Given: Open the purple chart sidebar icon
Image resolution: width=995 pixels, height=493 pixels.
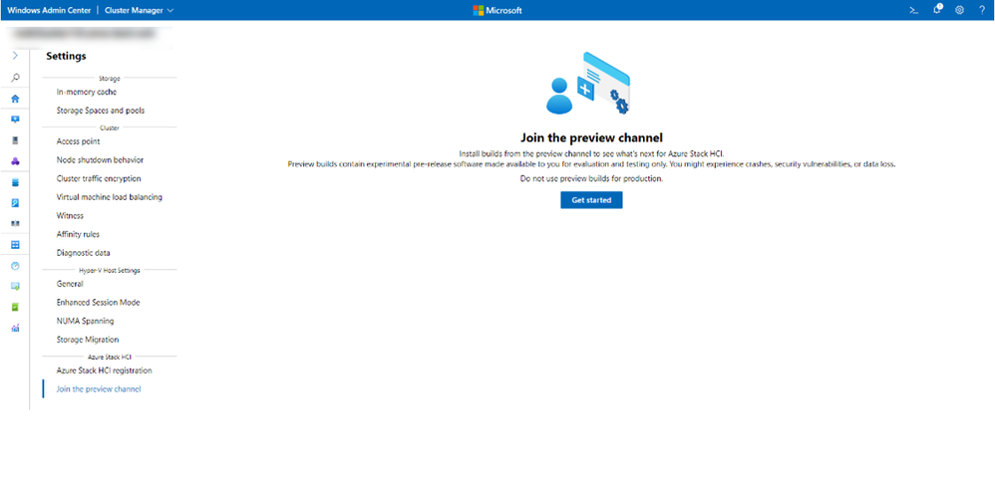Looking at the screenshot, I should (15, 328).
